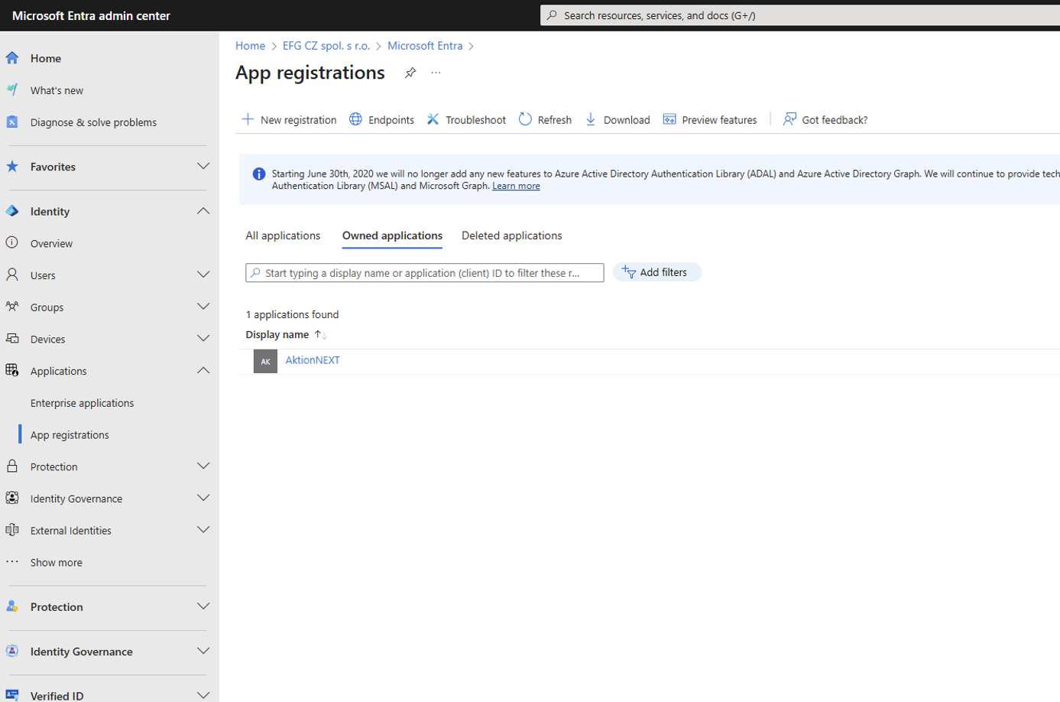Open Microsoft Entra breadcrumb link
This screenshot has width=1060, height=702.
click(425, 46)
